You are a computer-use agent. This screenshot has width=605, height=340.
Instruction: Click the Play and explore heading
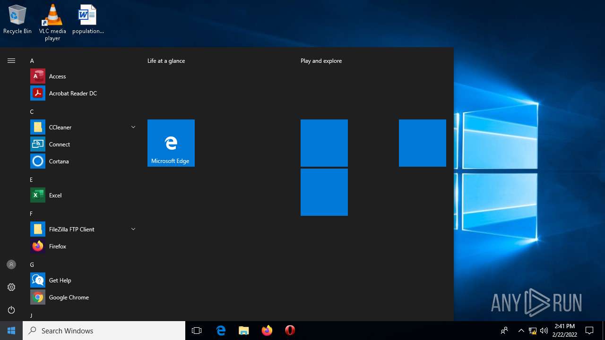pos(321,61)
